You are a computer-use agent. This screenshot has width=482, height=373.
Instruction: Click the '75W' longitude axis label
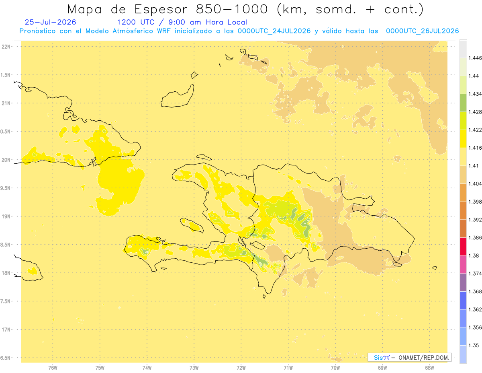pos(100,367)
